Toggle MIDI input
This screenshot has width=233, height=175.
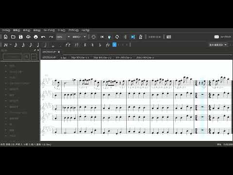(94, 37)
